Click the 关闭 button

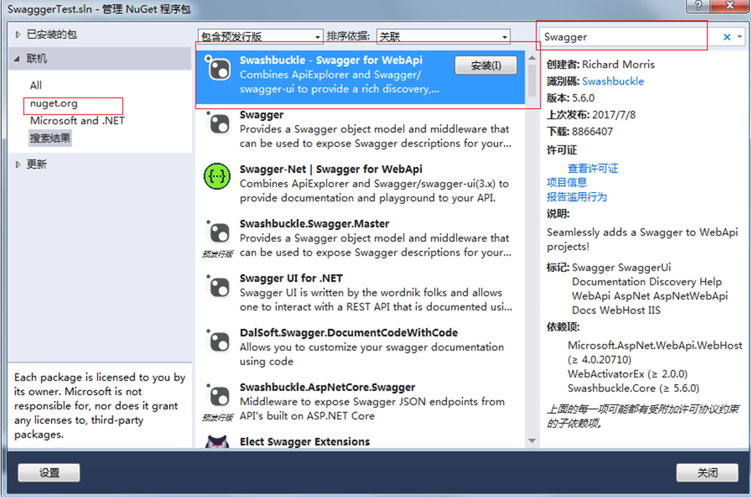coord(707,472)
